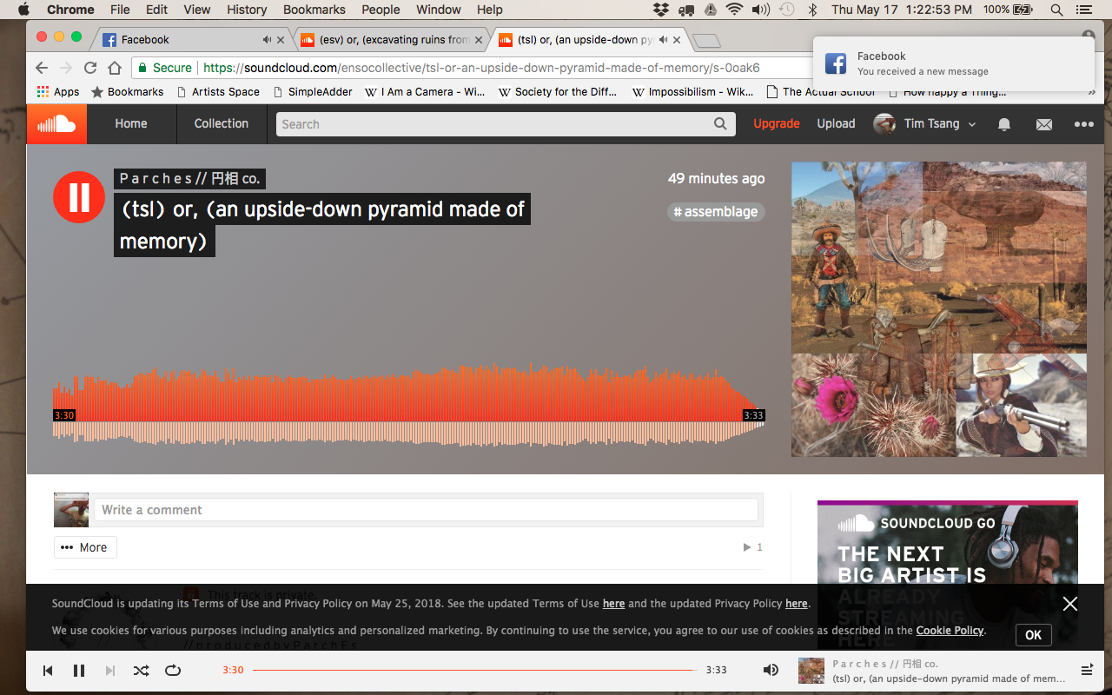Pause the track with large orange button
This screenshot has width=1112, height=695.
pos(79,197)
